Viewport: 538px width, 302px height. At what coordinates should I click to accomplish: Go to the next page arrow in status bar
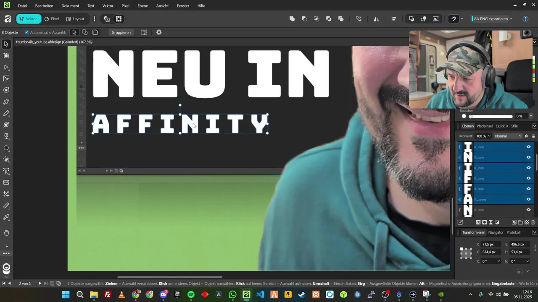coord(40,284)
